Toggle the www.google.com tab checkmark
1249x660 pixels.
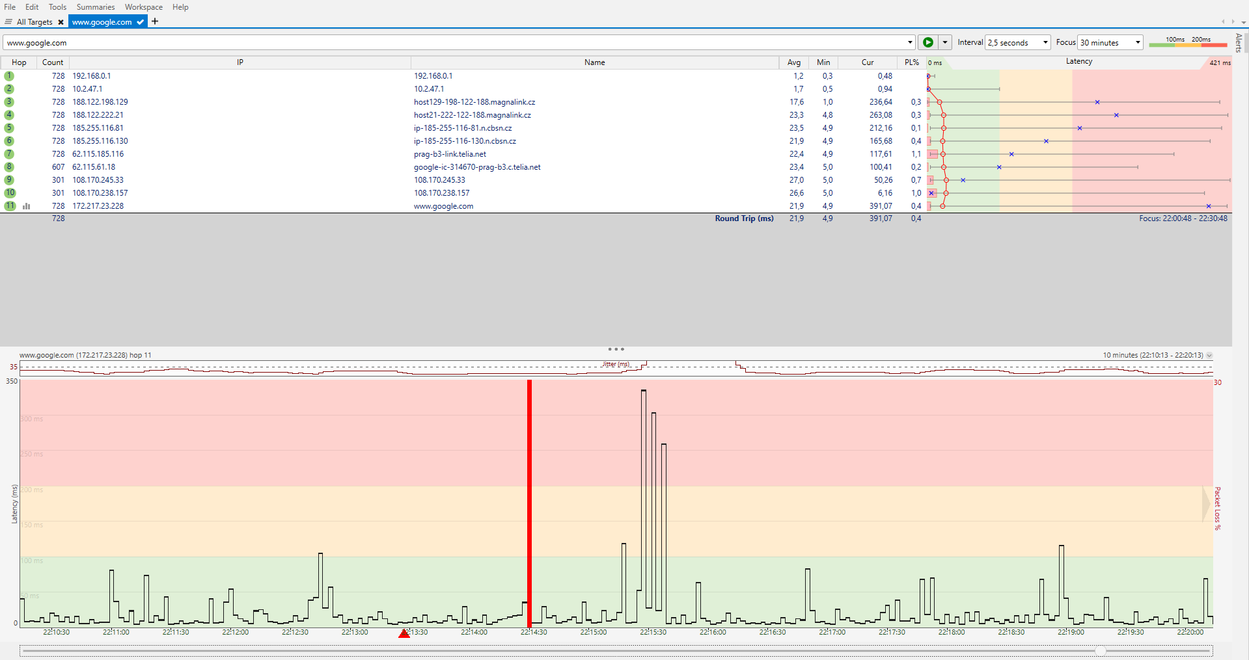140,22
